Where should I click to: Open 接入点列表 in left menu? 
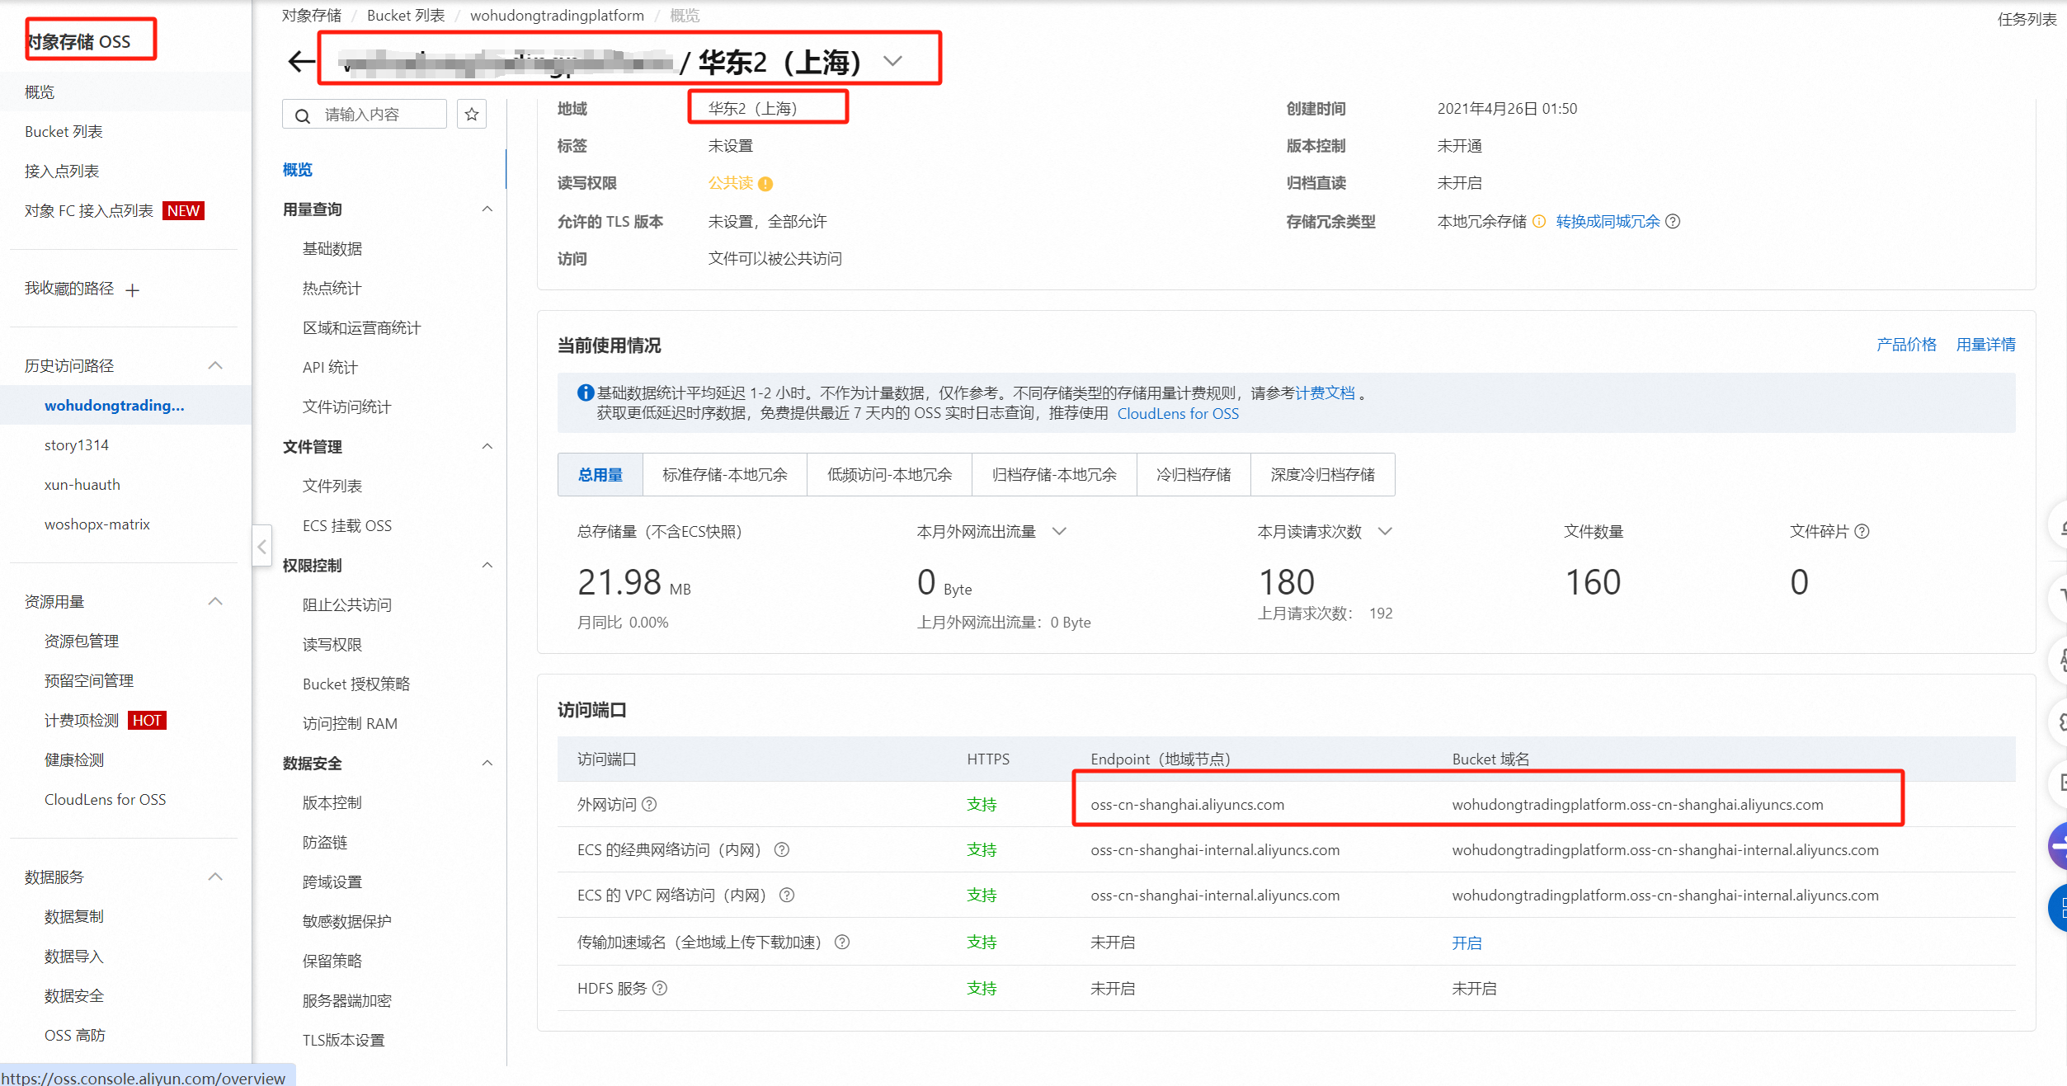point(62,172)
